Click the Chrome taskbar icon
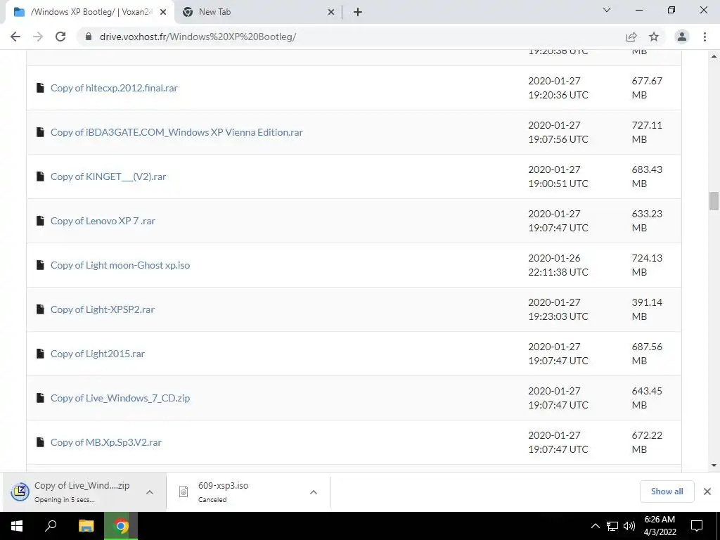 [121, 526]
